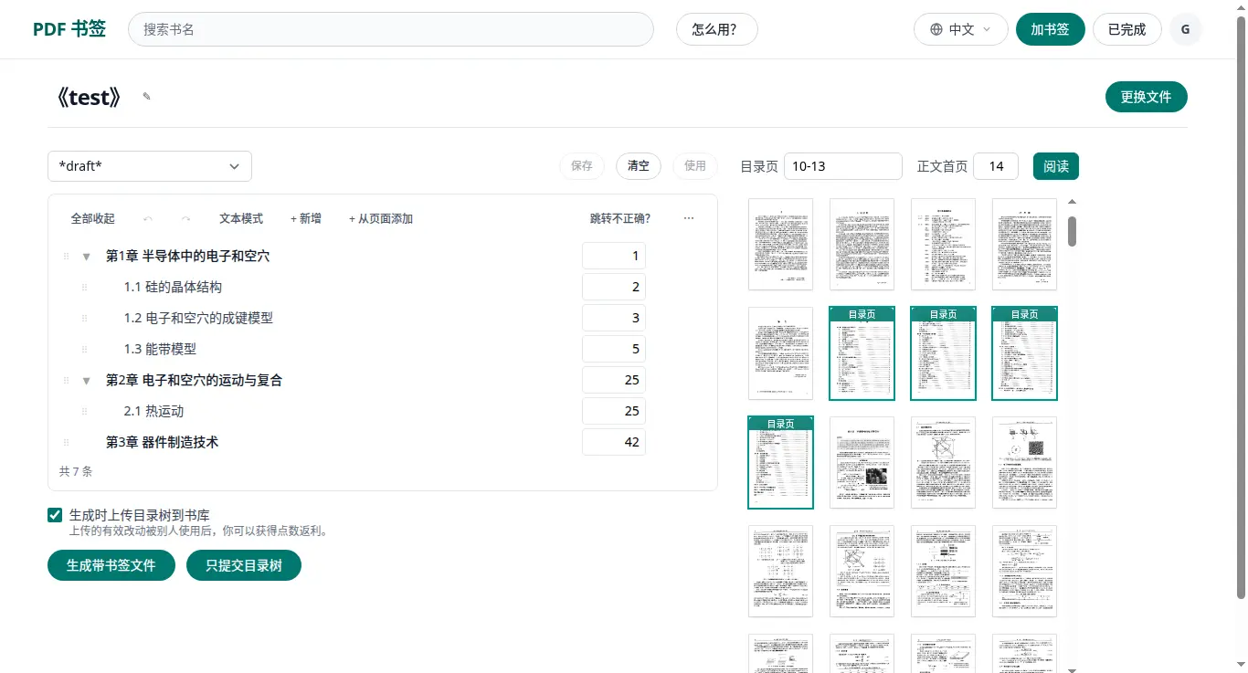Click the drag handle beside 1.3 能带模型
This screenshot has width=1248, height=673.
point(84,350)
